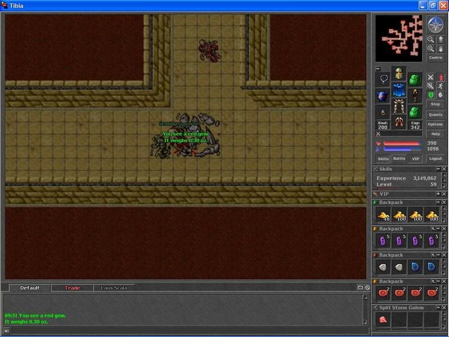The height and width of the screenshot is (337, 449).
Task: Open the Quests log
Action: point(436,115)
